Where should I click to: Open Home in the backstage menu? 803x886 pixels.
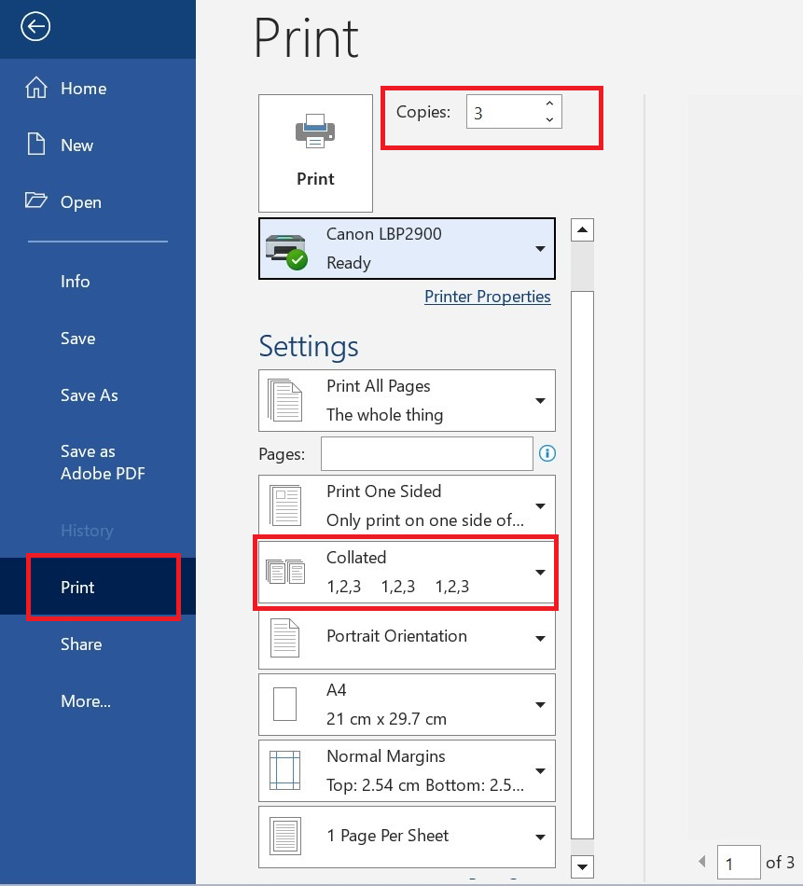click(x=98, y=89)
